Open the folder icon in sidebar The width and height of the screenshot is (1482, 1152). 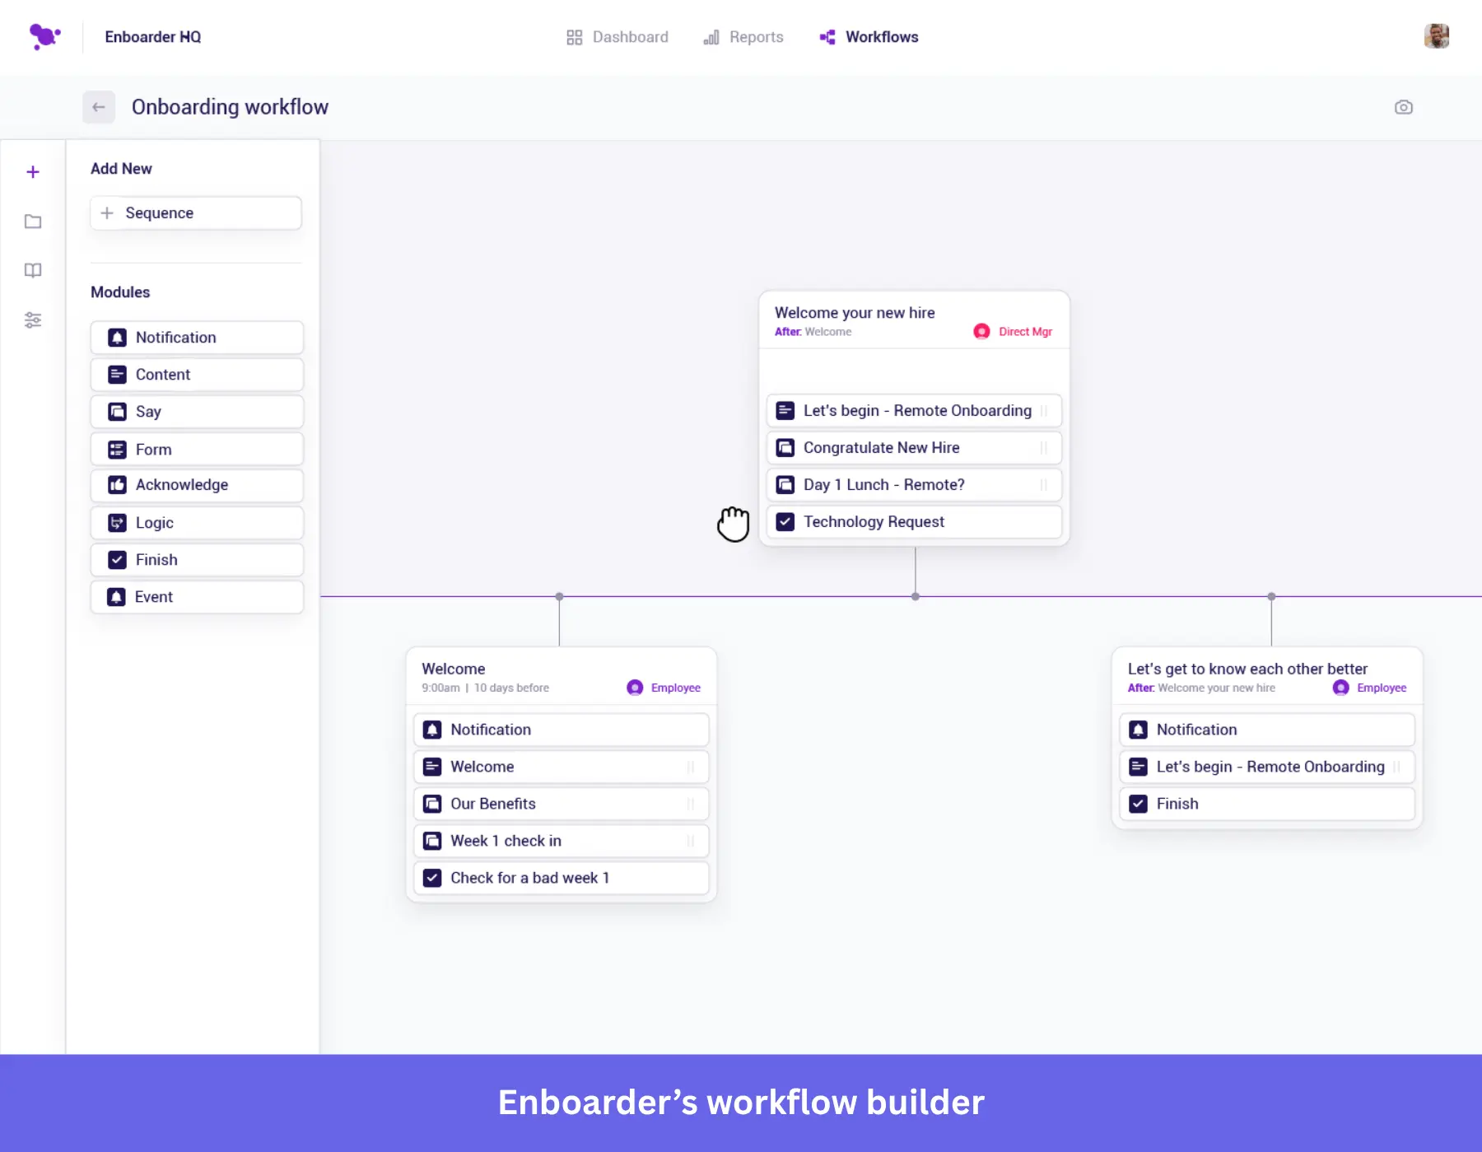(x=33, y=221)
